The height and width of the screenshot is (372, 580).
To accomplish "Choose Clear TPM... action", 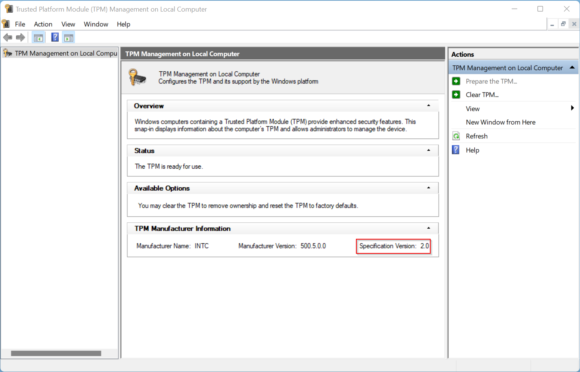I will (x=482, y=95).
